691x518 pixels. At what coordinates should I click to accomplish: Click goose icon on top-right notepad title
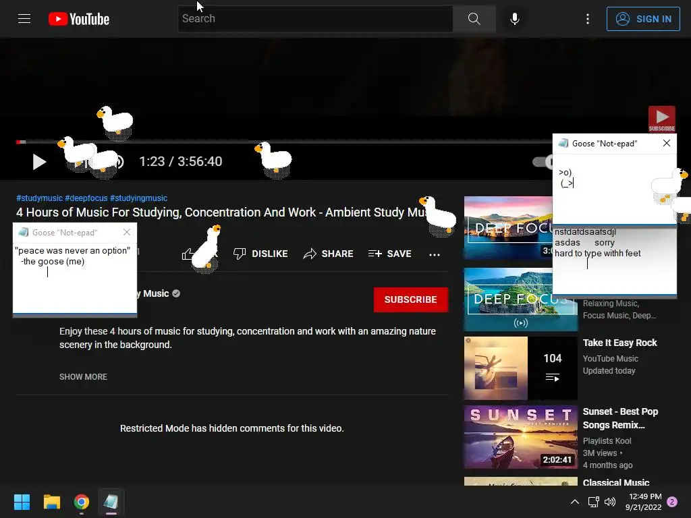[563, 143]
